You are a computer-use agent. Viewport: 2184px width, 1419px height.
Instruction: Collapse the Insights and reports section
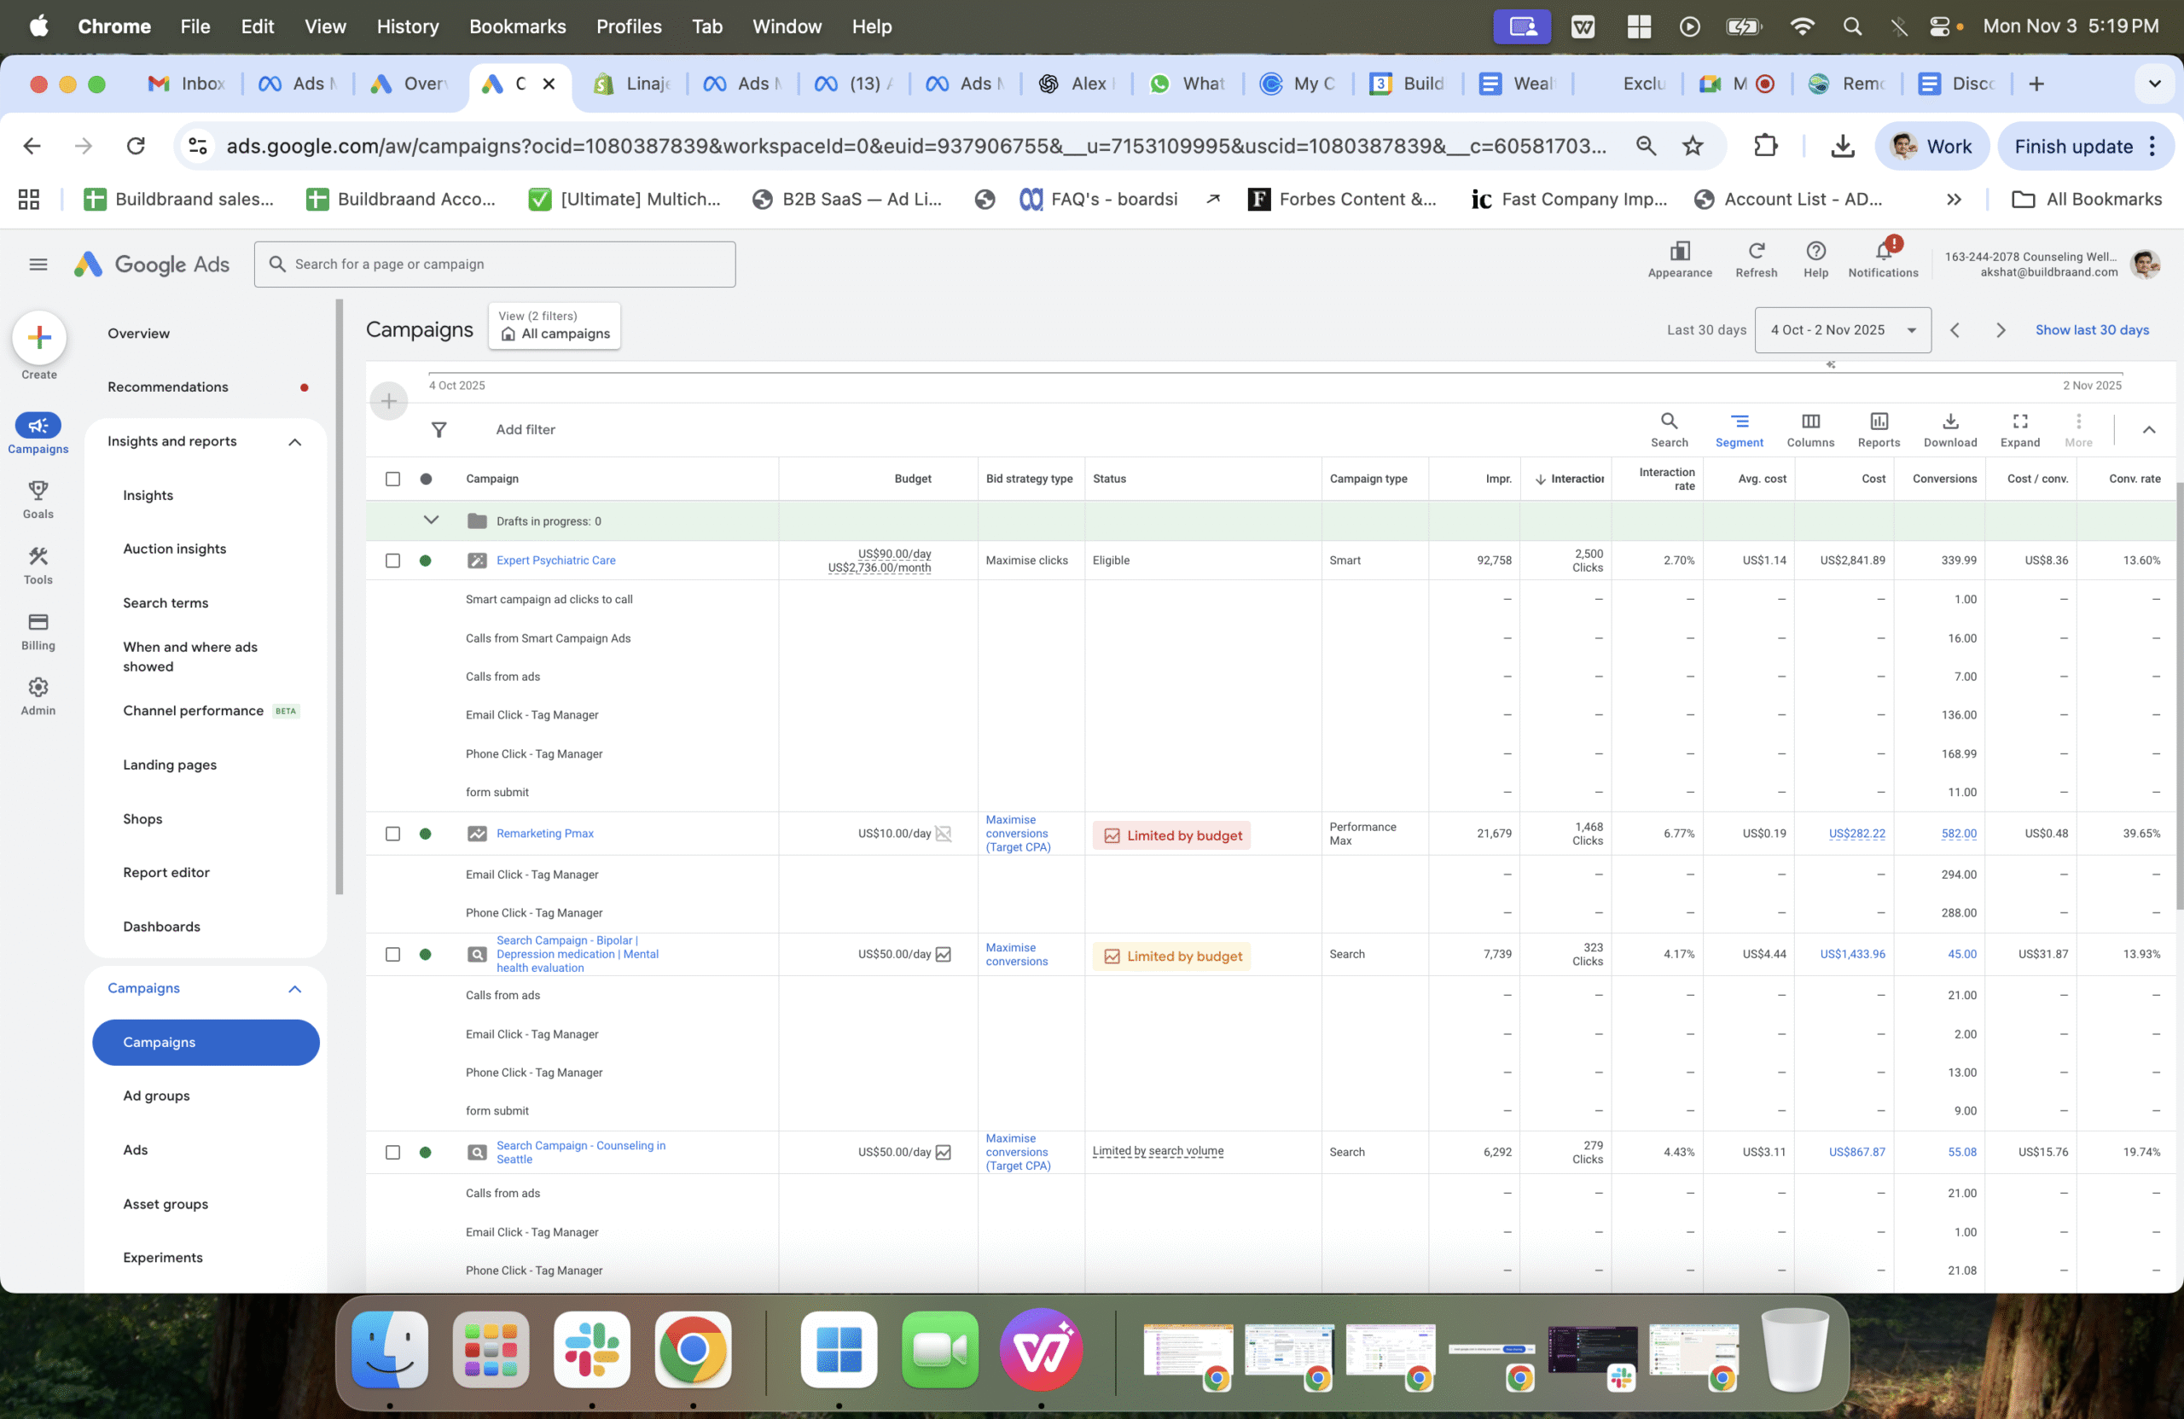294,441
